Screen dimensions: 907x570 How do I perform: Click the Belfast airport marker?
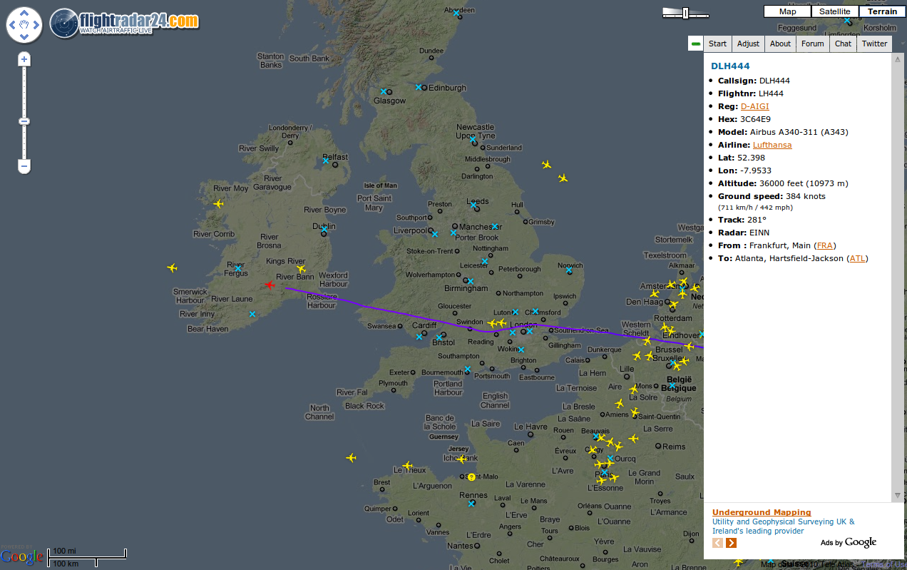326,161
